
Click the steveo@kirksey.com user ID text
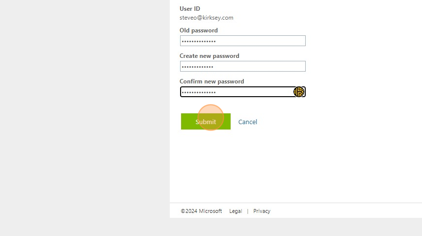(206, 18)
